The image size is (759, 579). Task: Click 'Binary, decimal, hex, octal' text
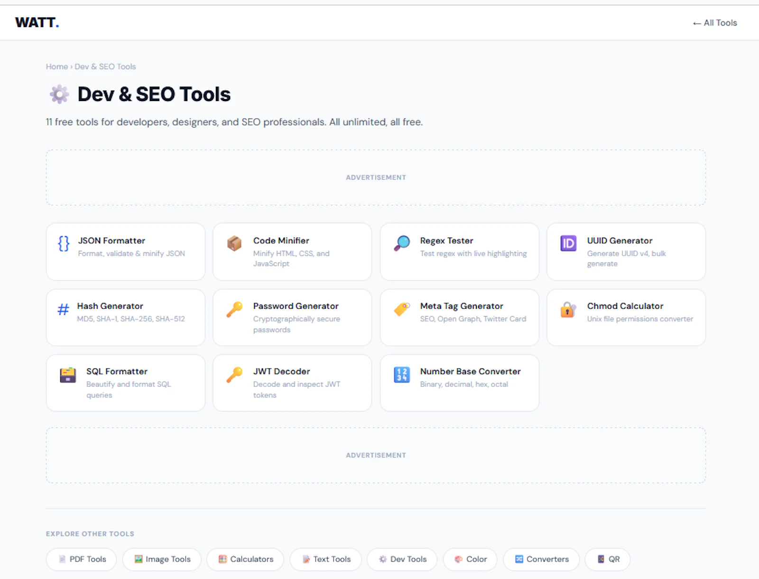tap(464, 385)
